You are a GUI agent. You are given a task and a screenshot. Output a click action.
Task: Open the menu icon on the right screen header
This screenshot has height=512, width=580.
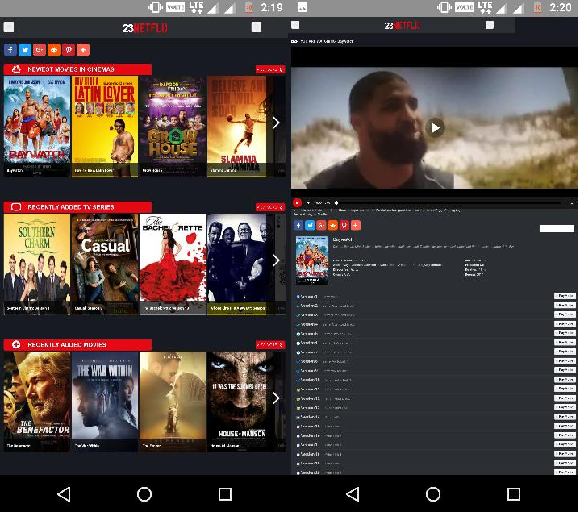click(295, 25)
